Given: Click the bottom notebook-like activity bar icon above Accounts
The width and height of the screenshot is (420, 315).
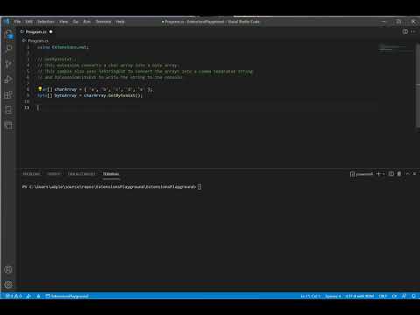Looking at the screenshot, I should pos(9,125).
